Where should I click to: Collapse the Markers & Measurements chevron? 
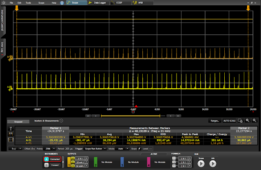point(61,121)
